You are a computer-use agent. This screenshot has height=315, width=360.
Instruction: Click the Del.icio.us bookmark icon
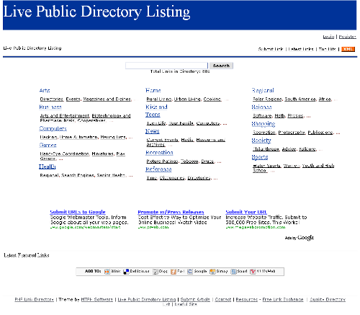tap(126, 272)
